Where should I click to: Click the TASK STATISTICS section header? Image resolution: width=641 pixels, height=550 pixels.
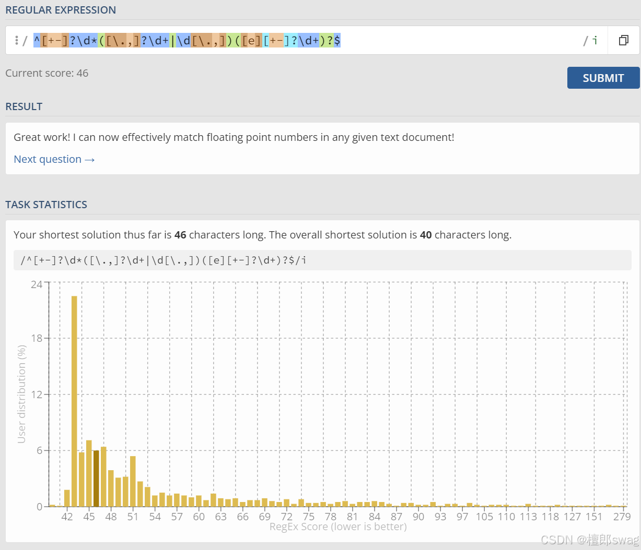pos(46,205)
